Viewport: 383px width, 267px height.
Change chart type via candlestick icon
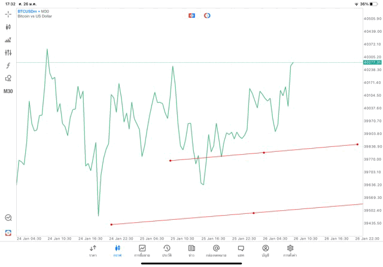(x=8, y=27)
